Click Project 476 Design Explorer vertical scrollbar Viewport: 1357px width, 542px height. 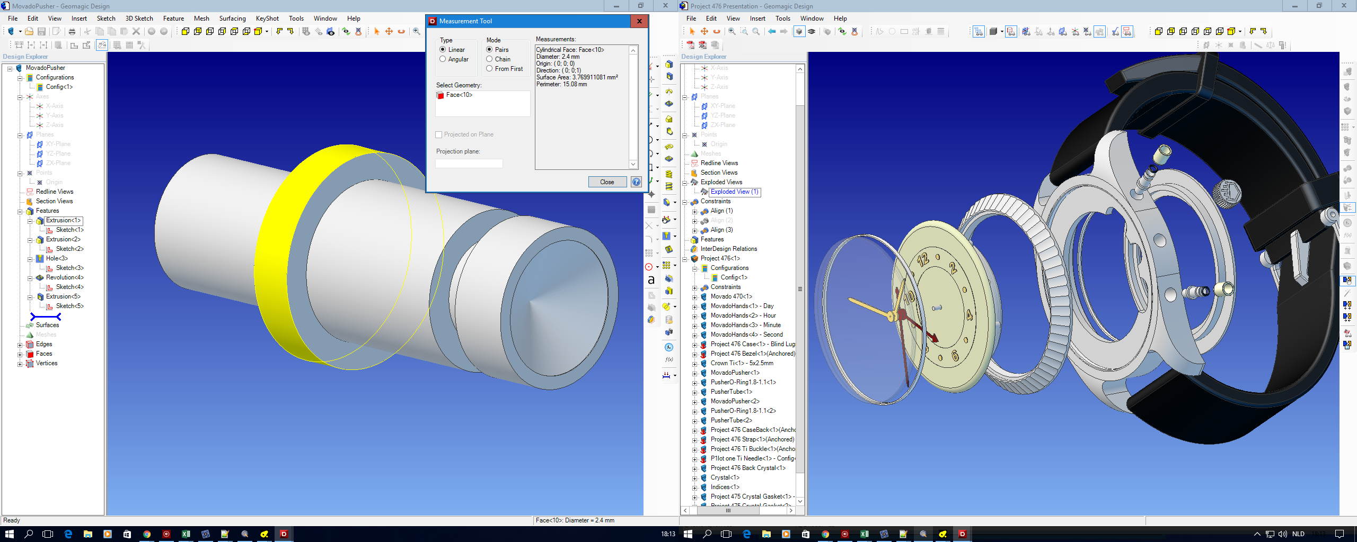[x=800, y=286]
